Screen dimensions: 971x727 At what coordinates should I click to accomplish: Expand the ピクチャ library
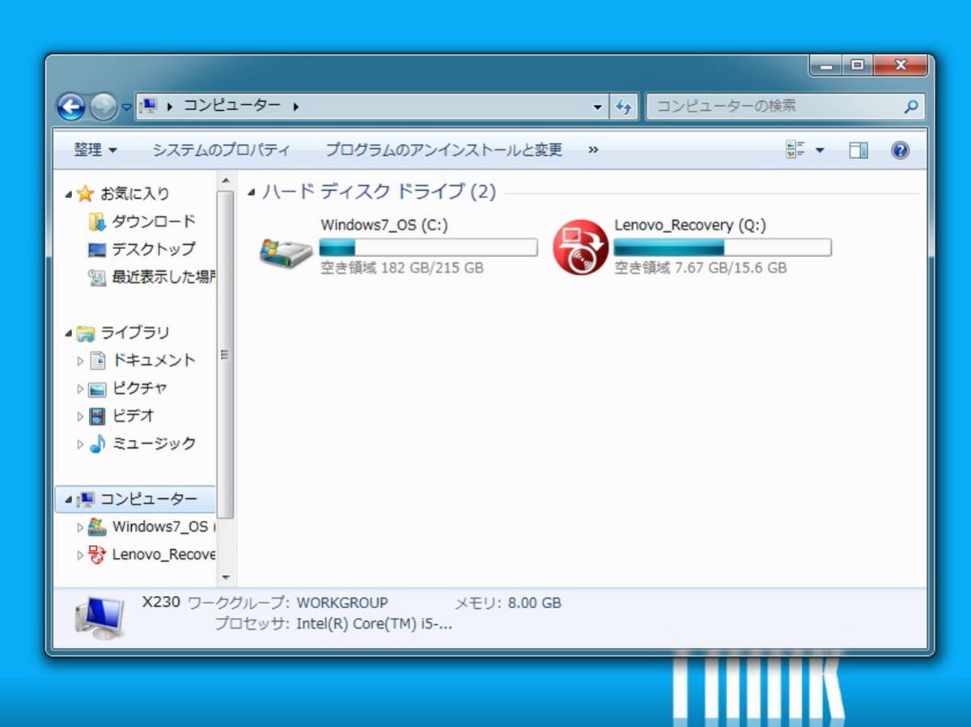(80, 388)
